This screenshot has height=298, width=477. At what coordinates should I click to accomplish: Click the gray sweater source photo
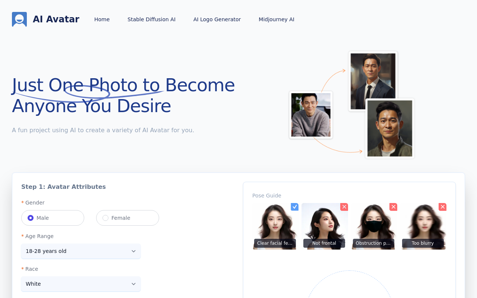click(311, 115)
